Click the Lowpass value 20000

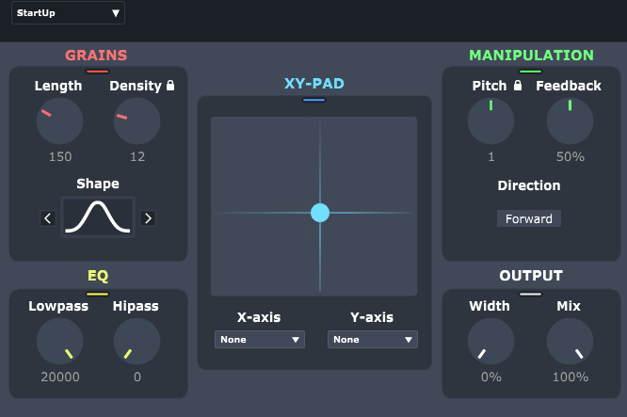coord(60,377)
